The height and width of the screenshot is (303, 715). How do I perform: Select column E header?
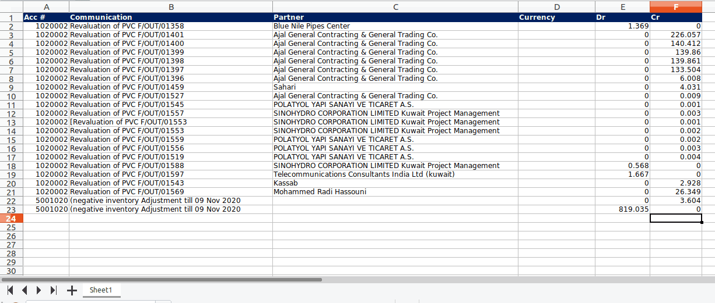click(622, 6)
